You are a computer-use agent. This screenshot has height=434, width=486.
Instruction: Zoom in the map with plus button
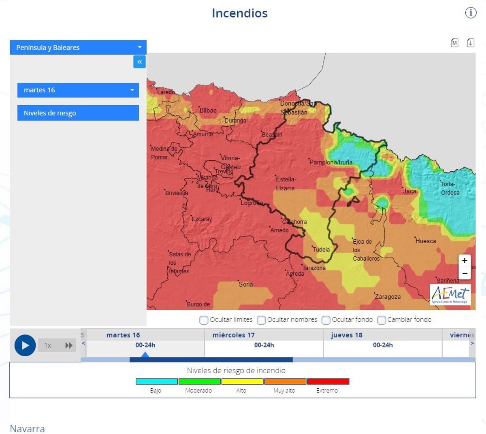click(465, 261)
